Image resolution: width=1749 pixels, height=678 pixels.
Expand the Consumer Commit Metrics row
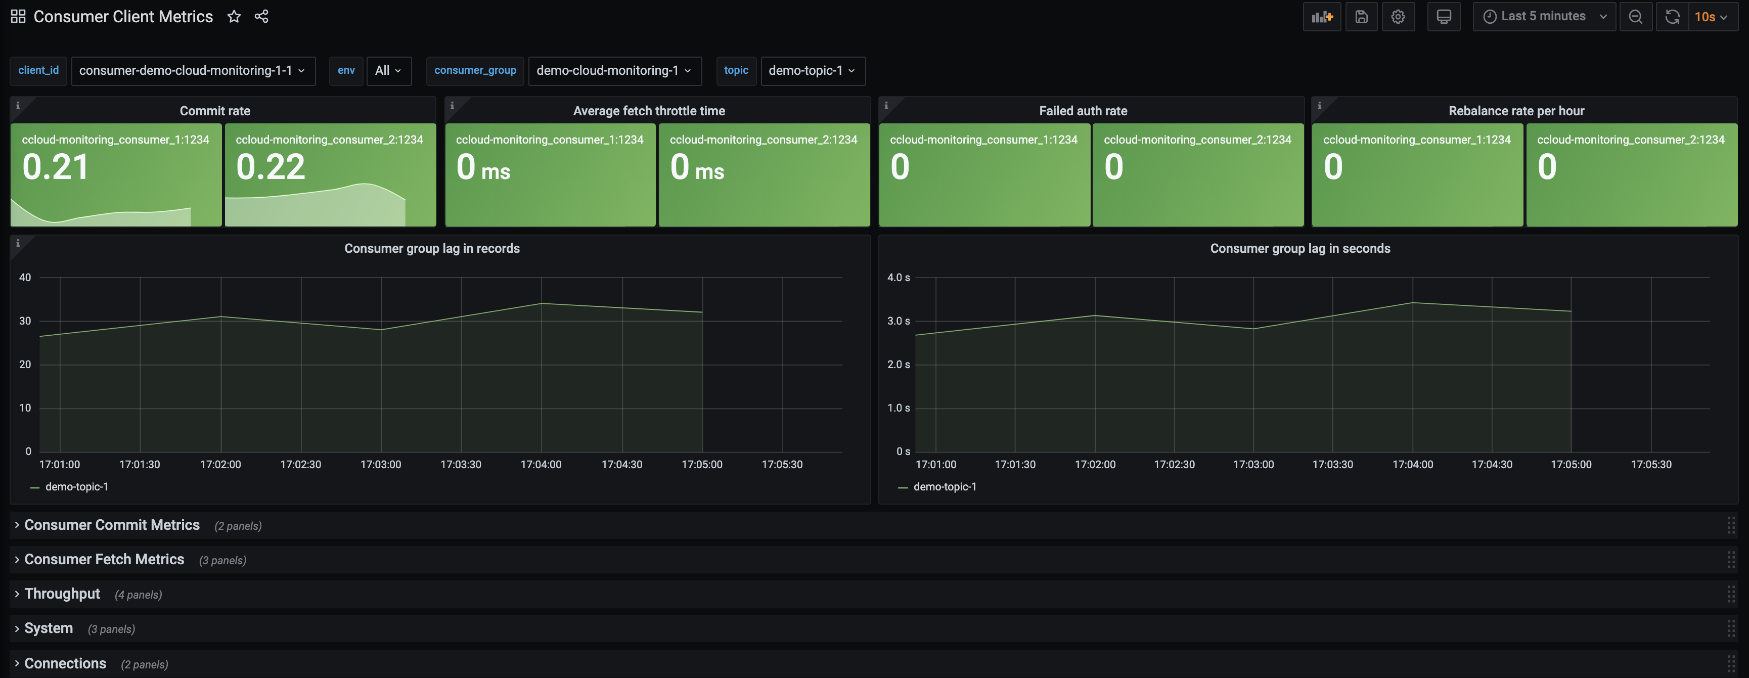point(111,525)
